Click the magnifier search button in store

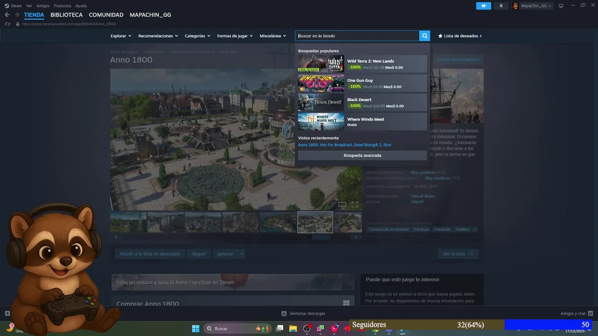click(425, 36)
